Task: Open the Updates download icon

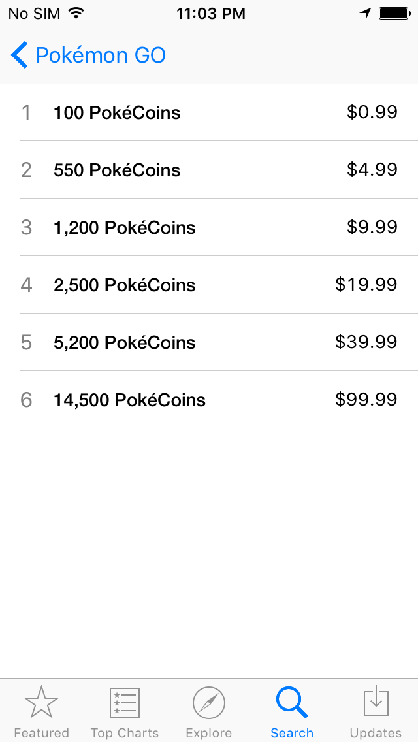Action: pos(376,700)
